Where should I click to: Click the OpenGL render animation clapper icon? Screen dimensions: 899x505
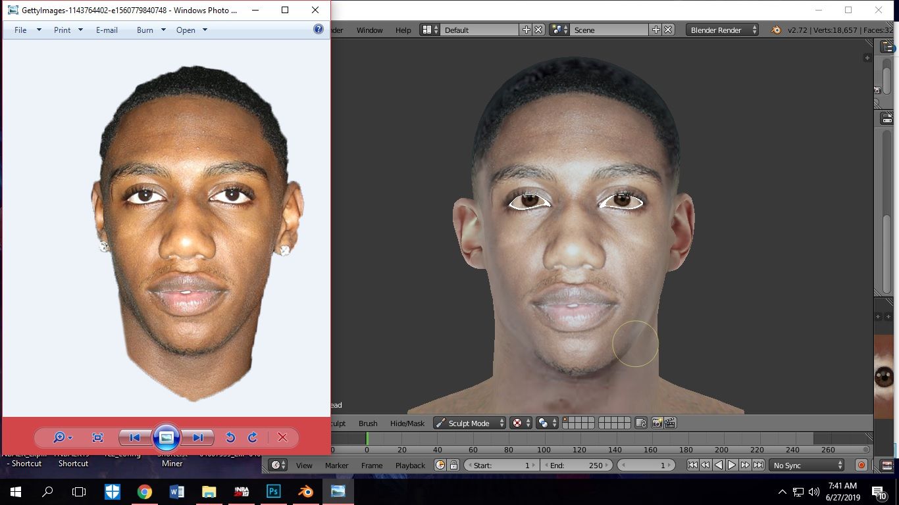point(670,423)
